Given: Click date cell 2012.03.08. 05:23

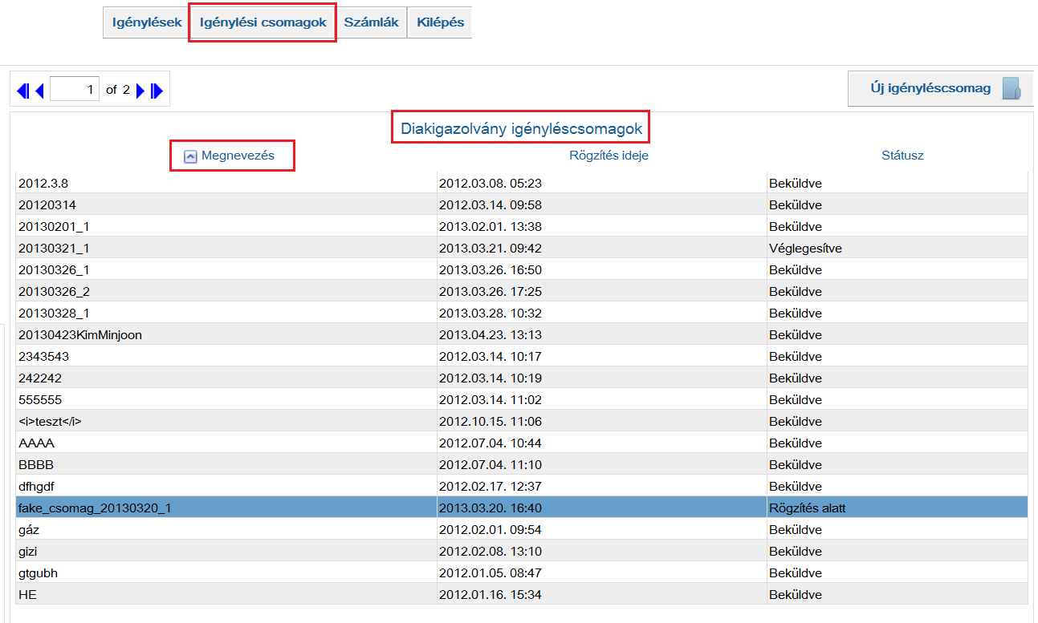Looking at the screenshot, I should (x=602, y=183).
